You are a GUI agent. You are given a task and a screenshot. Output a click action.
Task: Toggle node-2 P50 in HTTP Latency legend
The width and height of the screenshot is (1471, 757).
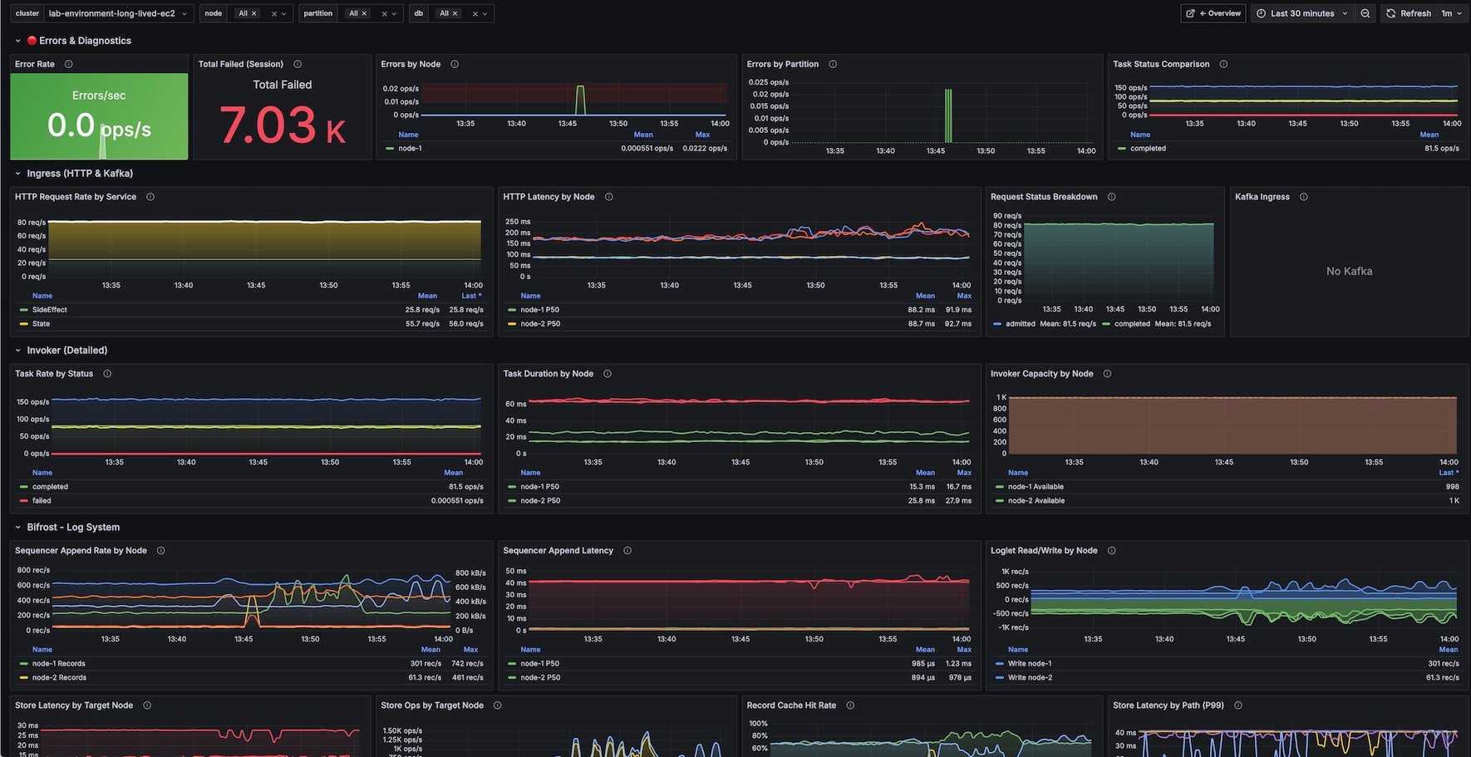[540, 324]
